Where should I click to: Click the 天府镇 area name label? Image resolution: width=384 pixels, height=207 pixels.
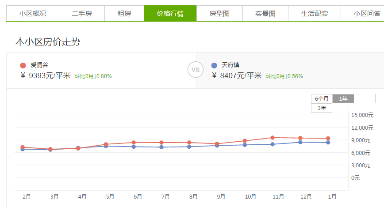point(230,65)
